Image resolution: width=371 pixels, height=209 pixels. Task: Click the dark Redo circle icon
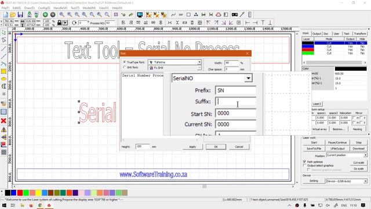point(53,15)
